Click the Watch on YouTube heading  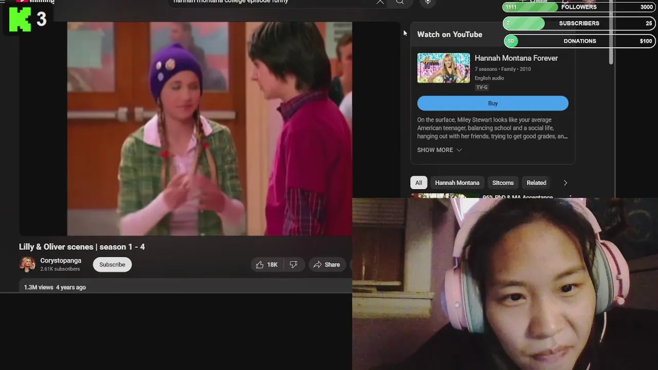coord(450,34)
